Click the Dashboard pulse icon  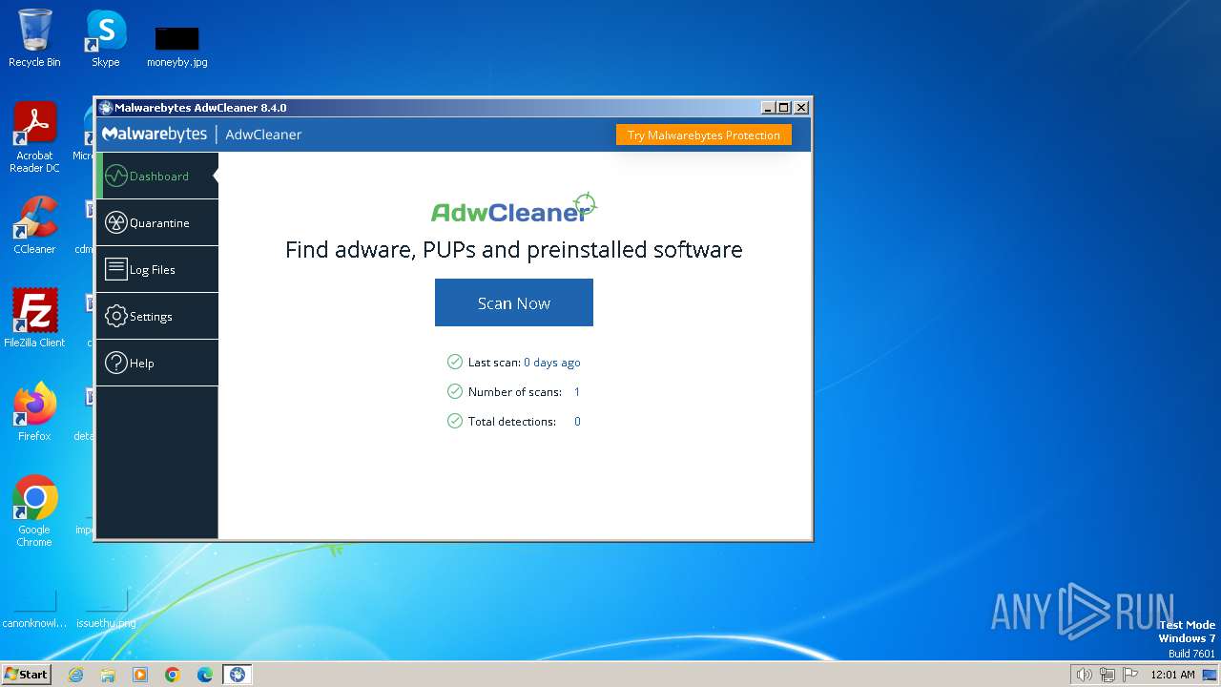116,176
